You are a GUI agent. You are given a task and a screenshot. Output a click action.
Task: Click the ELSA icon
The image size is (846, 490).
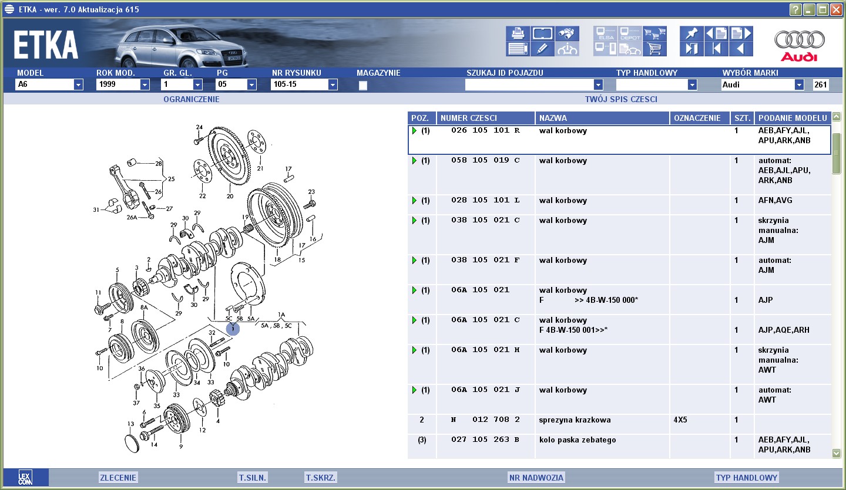[x=605, y=33]
